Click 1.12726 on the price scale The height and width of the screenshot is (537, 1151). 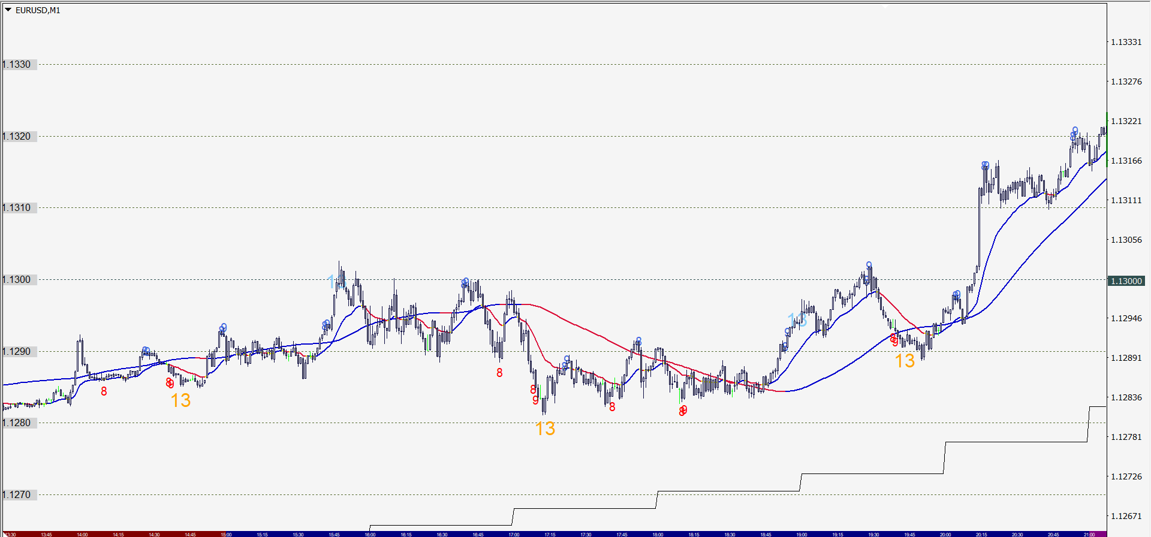(1126, 476)
